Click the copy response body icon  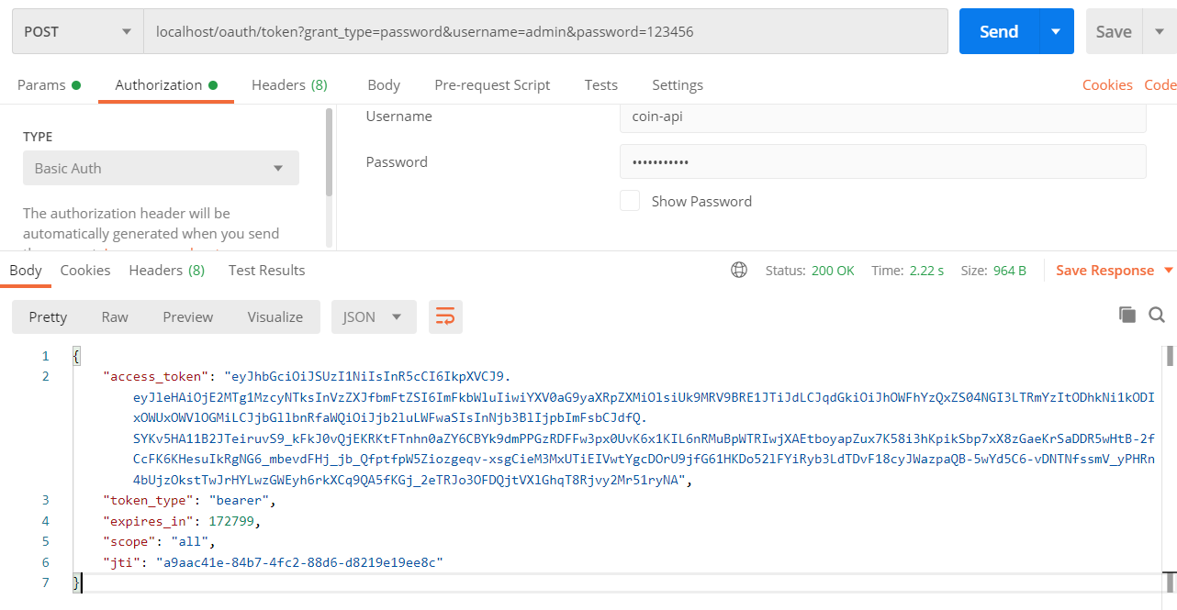(1127, 314)
